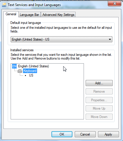Click empty area in installed services list

tap(47, 98)
